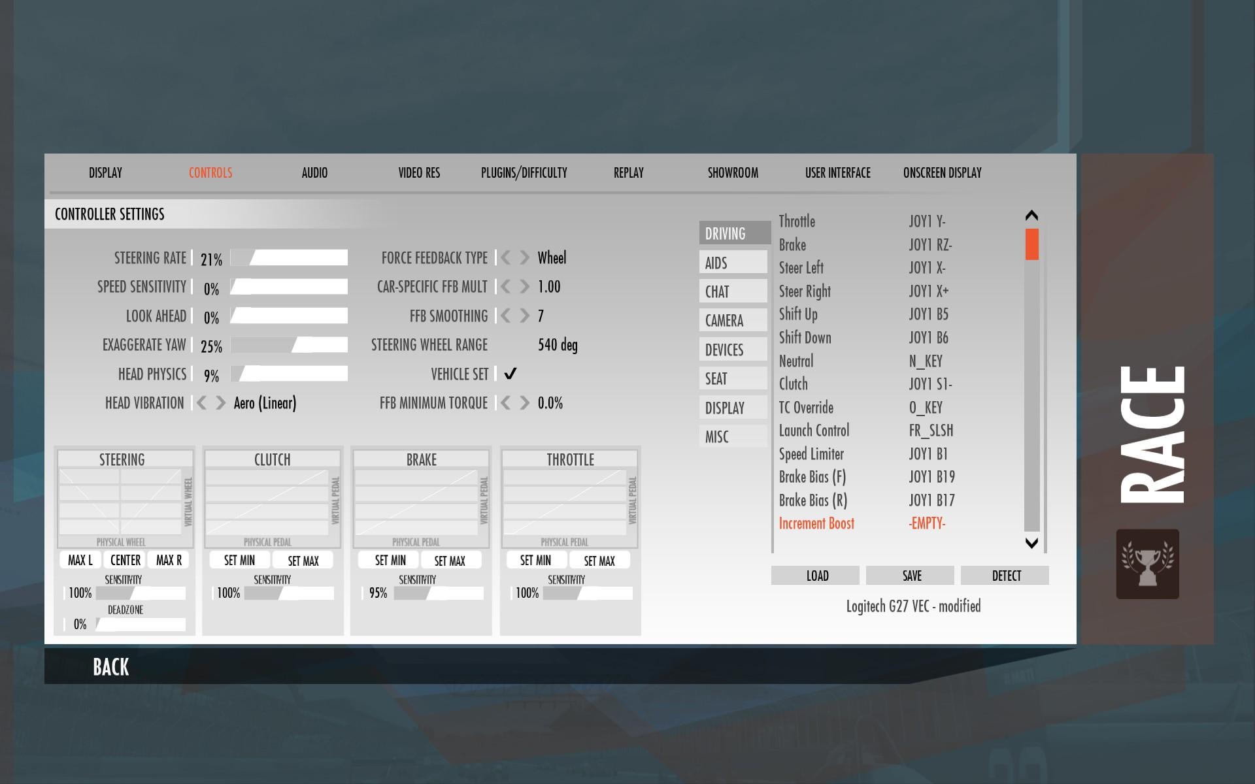The width and height of the screenshot is (1255, 784).
Task: Open Onscreen Display tab
Action: point(943,173)
